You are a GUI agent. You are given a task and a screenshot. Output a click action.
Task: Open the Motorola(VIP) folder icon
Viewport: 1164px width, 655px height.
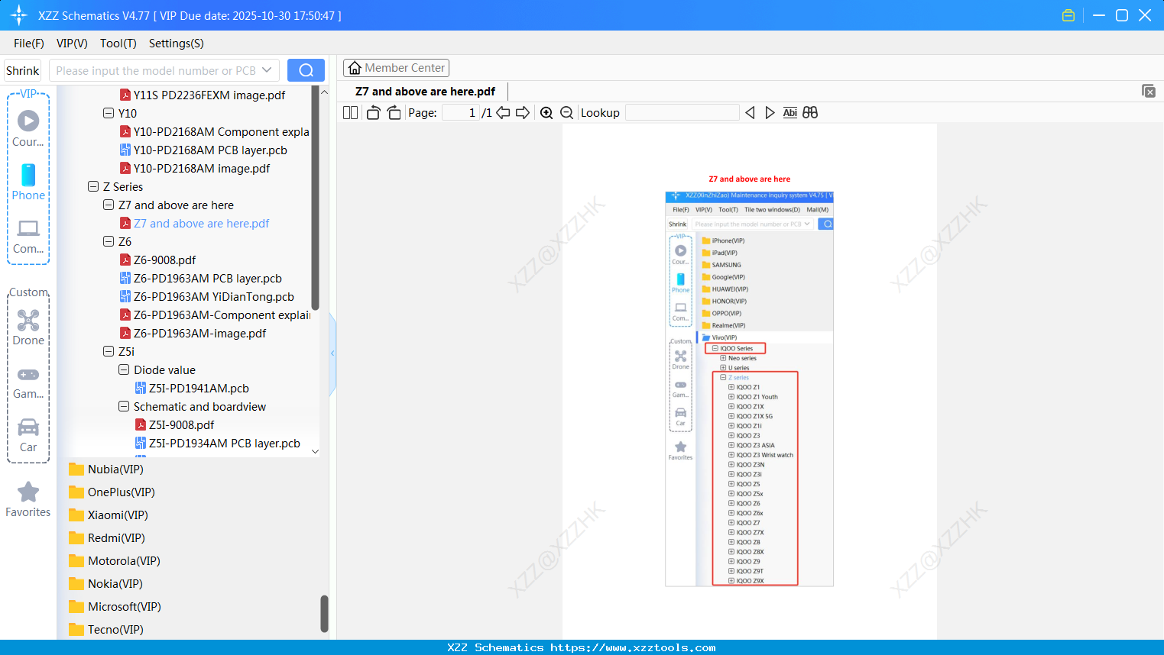pos(76,560)
